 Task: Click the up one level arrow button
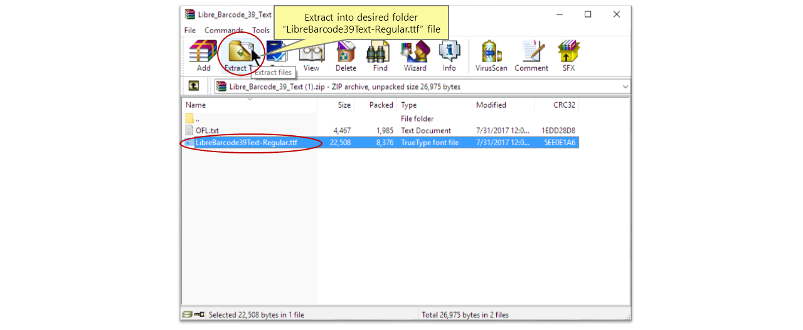tap(194, 86)
